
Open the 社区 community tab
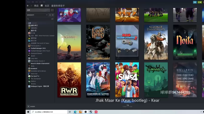click(47, 6)
